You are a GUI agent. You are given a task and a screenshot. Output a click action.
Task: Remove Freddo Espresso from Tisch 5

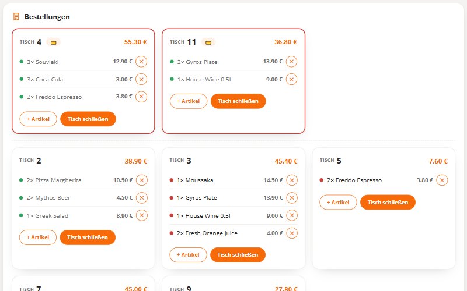[x=442, y=180]
